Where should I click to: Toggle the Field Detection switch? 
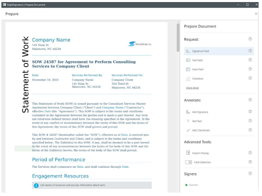189,162
